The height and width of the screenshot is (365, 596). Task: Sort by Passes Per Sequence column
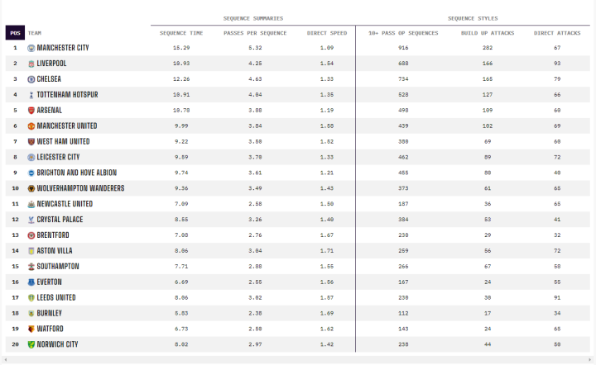(255, 33)
